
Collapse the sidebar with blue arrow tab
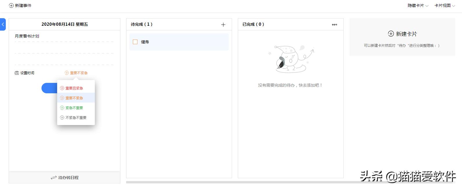pos(3,24)
